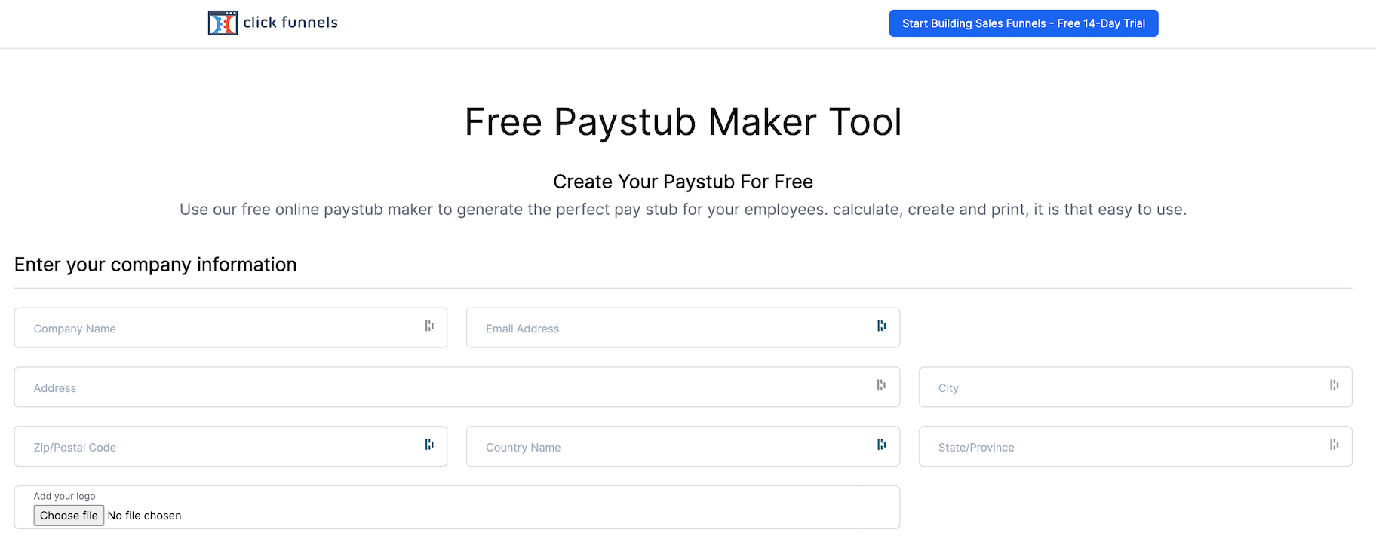Image resolution: width=1376 pixels, height=551 pixels.
Task: Click the autofill icon in the City field
Action: click(1334, 385)
